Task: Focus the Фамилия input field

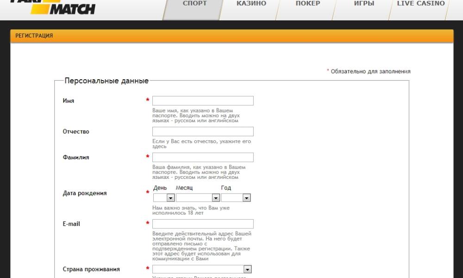Action: click(x=203, y=157)
